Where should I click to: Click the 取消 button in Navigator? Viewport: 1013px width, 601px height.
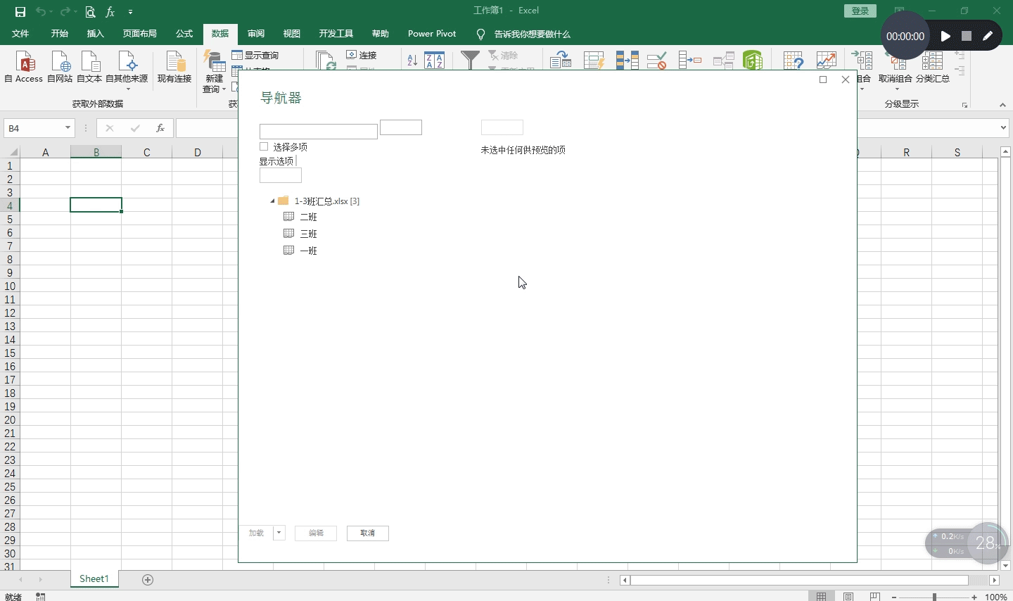(367, 533)
